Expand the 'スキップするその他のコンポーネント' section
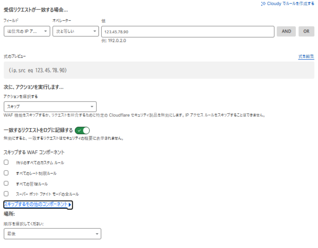Screen dimensions: 318x248 [36, 204]
